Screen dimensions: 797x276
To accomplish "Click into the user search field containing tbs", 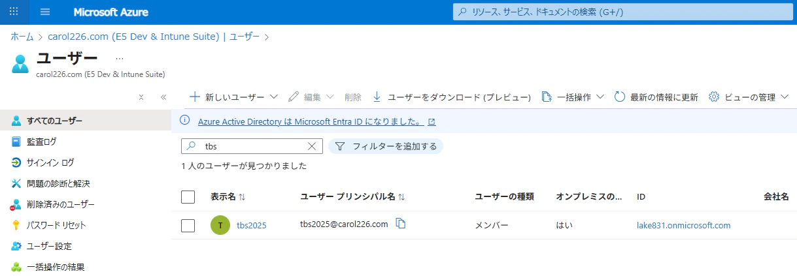I will [x=252, y=146].
